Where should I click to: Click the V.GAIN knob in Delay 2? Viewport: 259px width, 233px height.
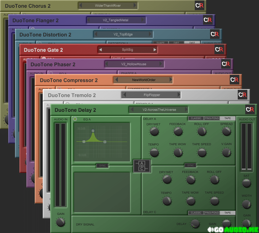tap(226, 152)
